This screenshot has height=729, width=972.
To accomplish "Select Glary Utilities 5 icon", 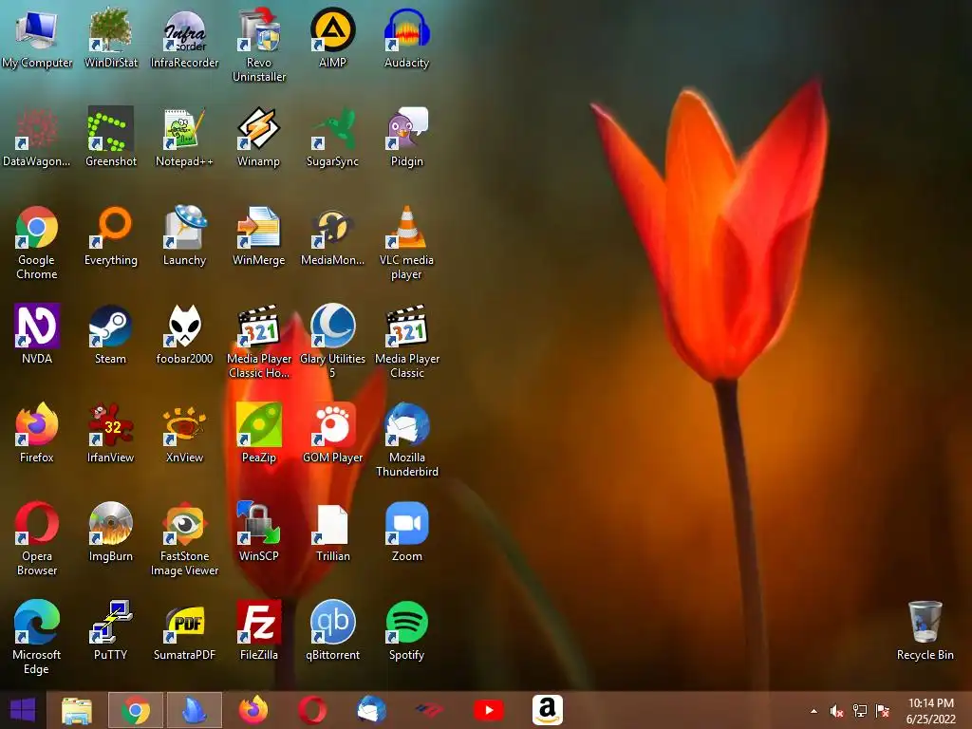I will [x=333, y=341].
